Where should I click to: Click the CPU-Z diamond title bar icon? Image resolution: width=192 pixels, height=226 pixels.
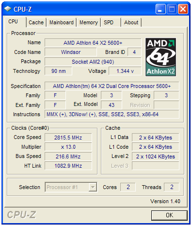(8, 9)
